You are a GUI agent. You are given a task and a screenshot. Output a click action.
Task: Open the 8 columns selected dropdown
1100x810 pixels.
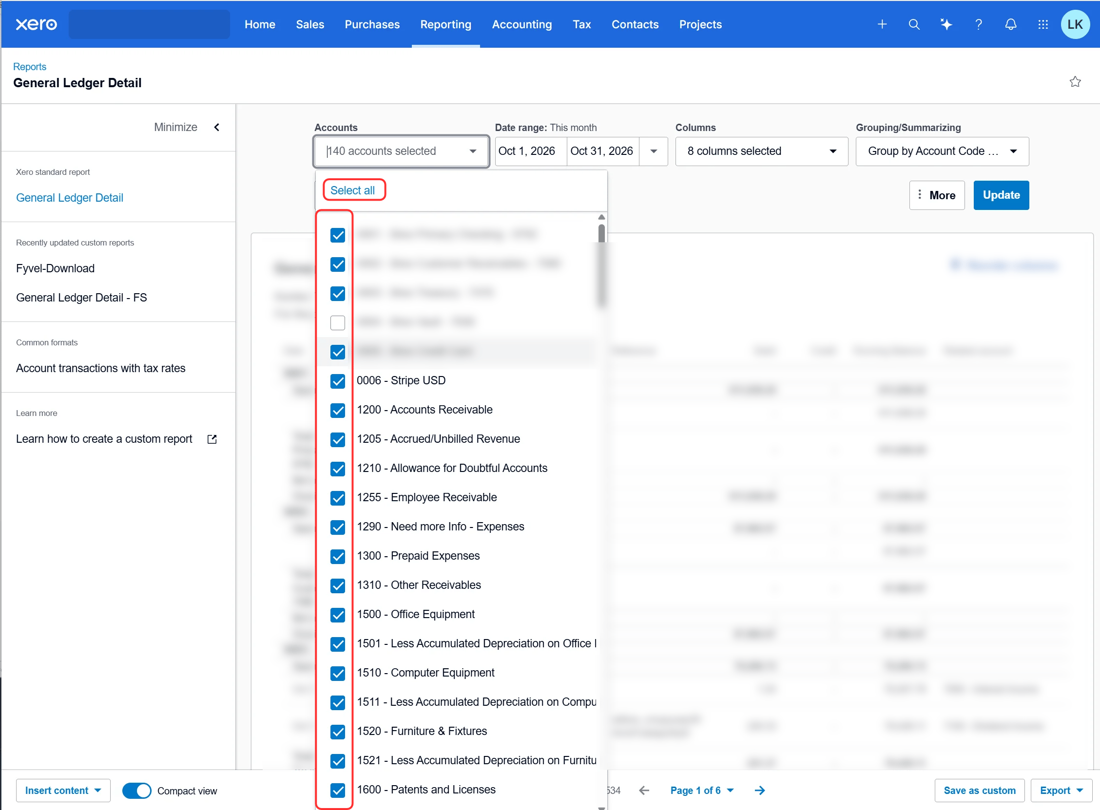[x=761, y=151]
